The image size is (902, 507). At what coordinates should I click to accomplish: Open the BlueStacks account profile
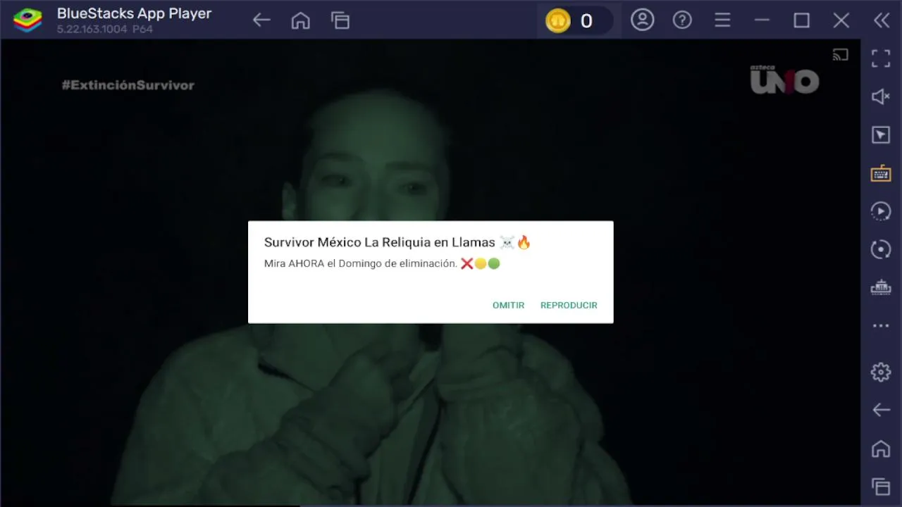tap(643, 20)
